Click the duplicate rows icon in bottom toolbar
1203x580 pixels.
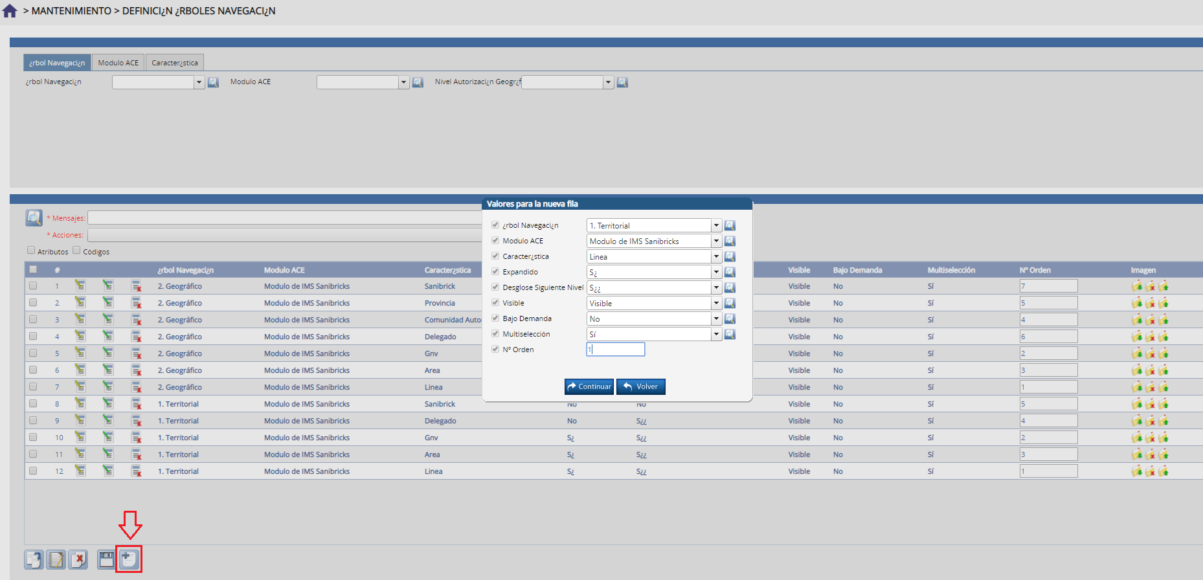(34, 559)
